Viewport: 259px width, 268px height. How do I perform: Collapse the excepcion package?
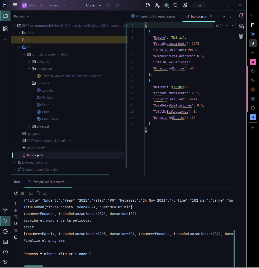pyautogui.click(x=29, y=69)
